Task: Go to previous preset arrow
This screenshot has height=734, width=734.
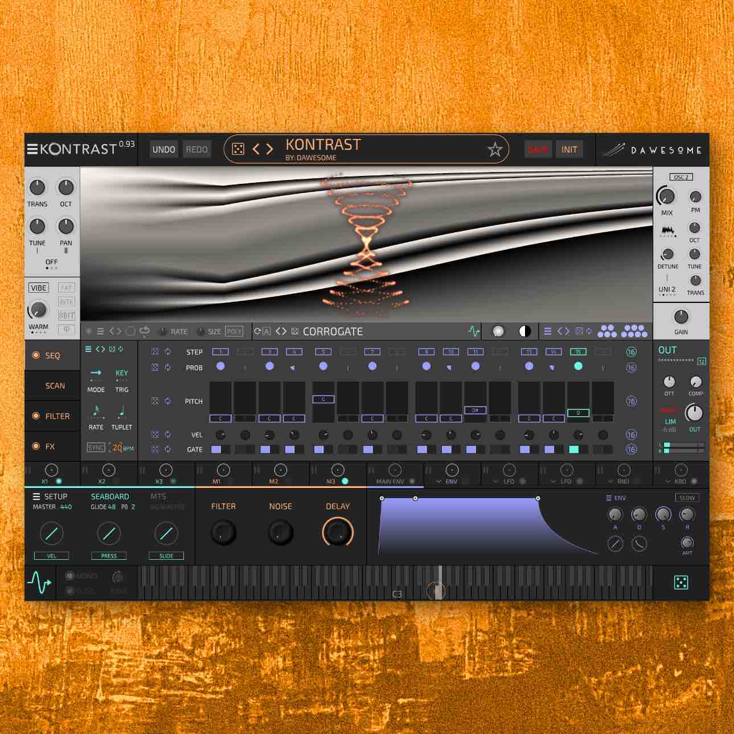Action: (x=256, y=149)
